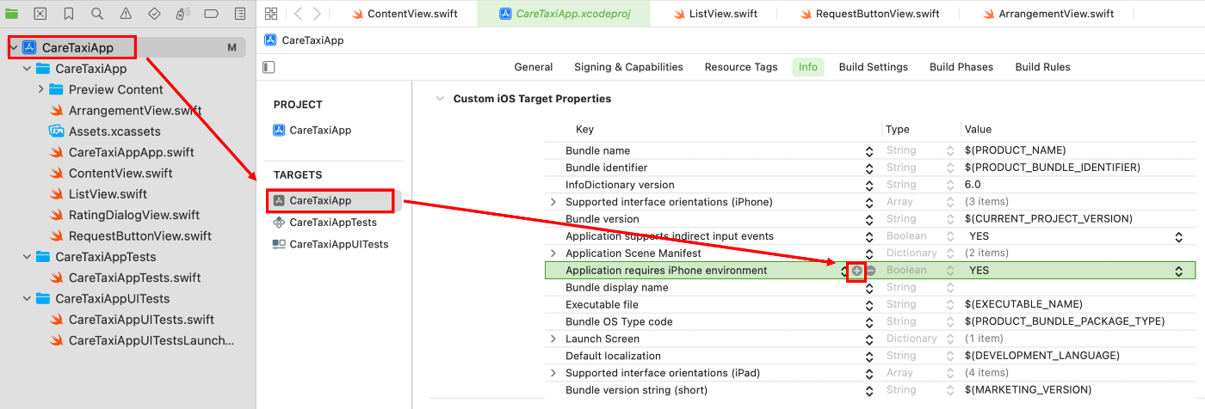The image size is (1205, 409).
Task: Go back with the left chevron
Action: coord(298,14)
